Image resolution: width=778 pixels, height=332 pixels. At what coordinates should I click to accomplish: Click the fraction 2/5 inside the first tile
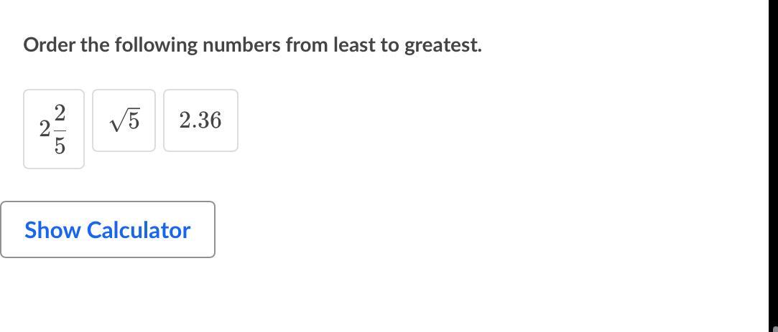coord(60,129)
